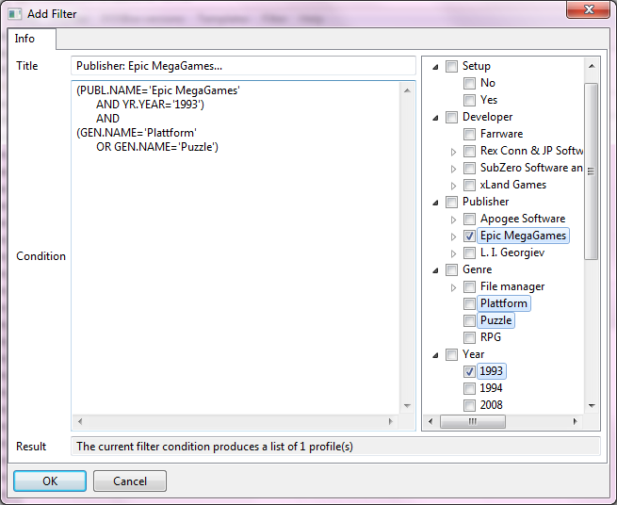This screenshot has width=617, height=505.
Task: Check the Setup checkbox
Action: 451,66
